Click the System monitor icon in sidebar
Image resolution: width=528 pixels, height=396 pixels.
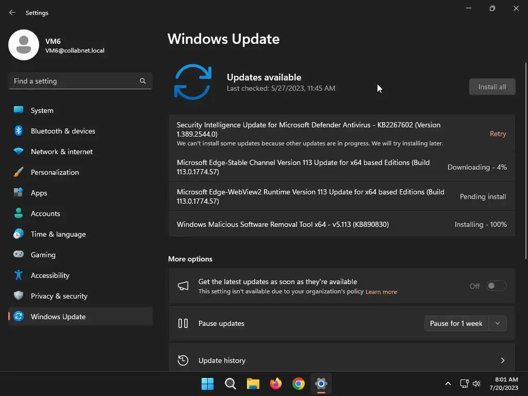point(19,110)
